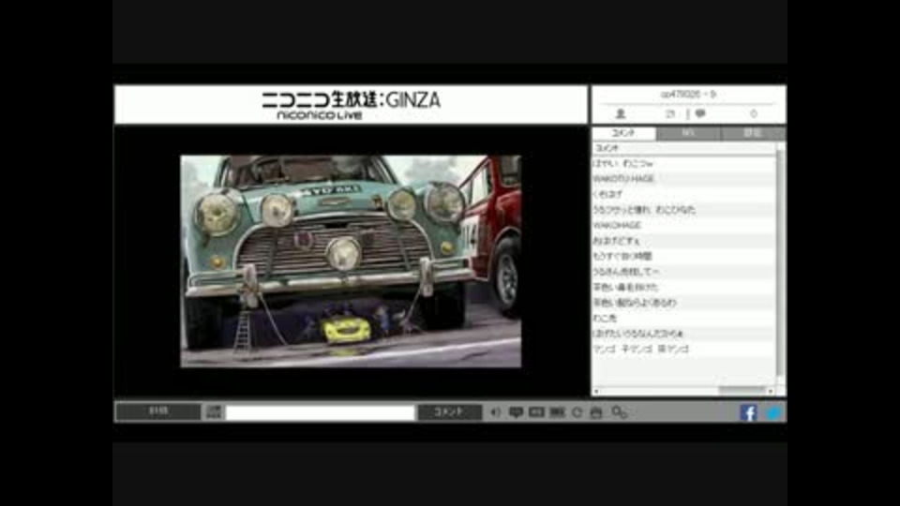
Task: Click the gift icon in player bar
Action: [596, 412]
